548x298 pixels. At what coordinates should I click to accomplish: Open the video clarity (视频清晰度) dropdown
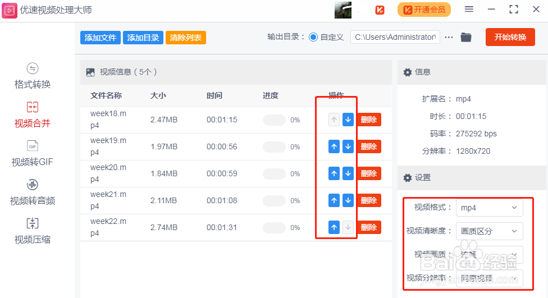[x=489, y=231]
